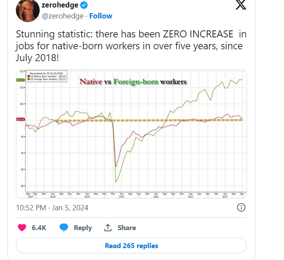Follow the zerohedge account
The width and height of the screenshot is (284, 260).
(101, 16)
